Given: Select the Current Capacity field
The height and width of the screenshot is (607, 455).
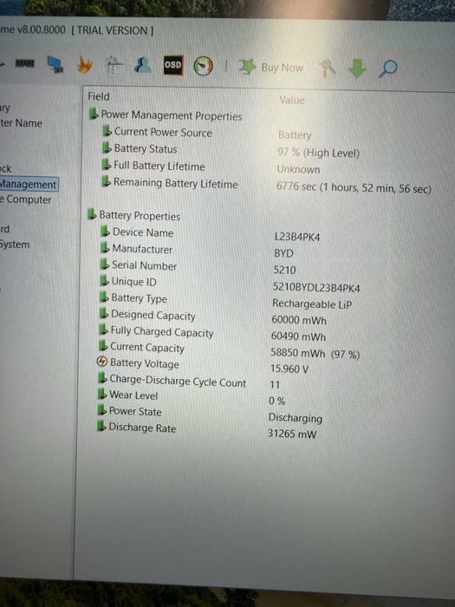Looking at the screenshot, I should 147,348.
